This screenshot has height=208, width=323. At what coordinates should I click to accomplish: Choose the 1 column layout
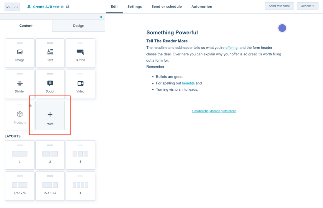[x=20, y=155]
